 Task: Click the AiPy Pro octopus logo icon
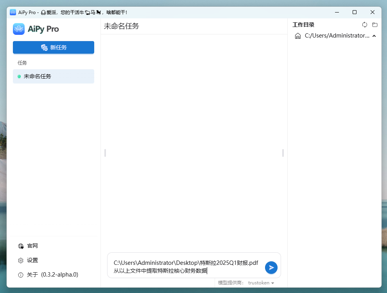coord(19,29)
